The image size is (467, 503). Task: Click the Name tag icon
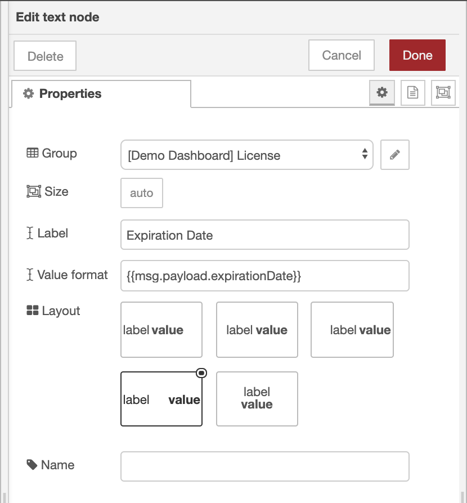(x=32, y=465)
